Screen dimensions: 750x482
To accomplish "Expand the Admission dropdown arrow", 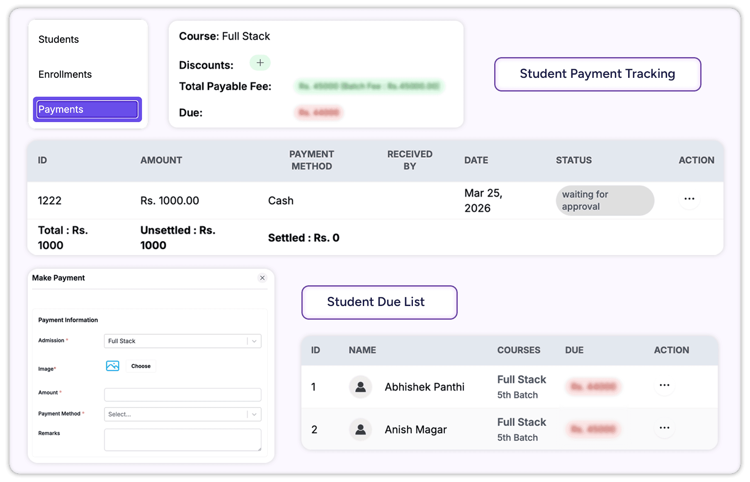I will (254, 341).
